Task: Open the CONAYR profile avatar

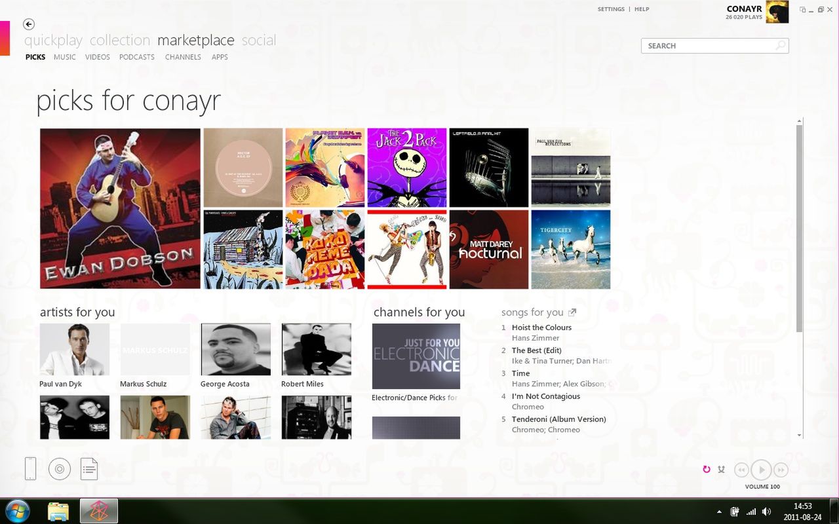Action: pyautogui.click(x=777, y=12)
